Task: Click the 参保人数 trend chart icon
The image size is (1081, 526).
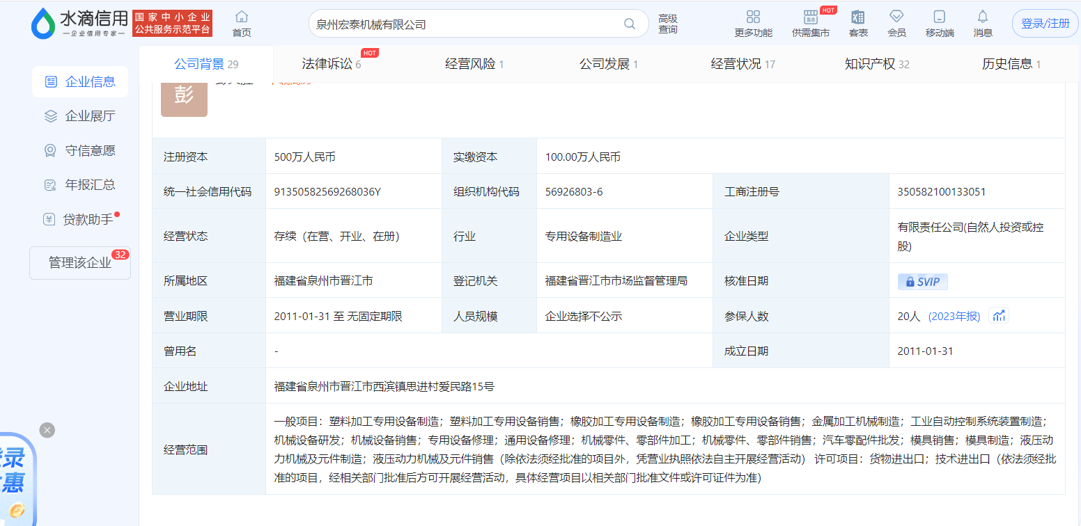Action: (x=999, y=316)
